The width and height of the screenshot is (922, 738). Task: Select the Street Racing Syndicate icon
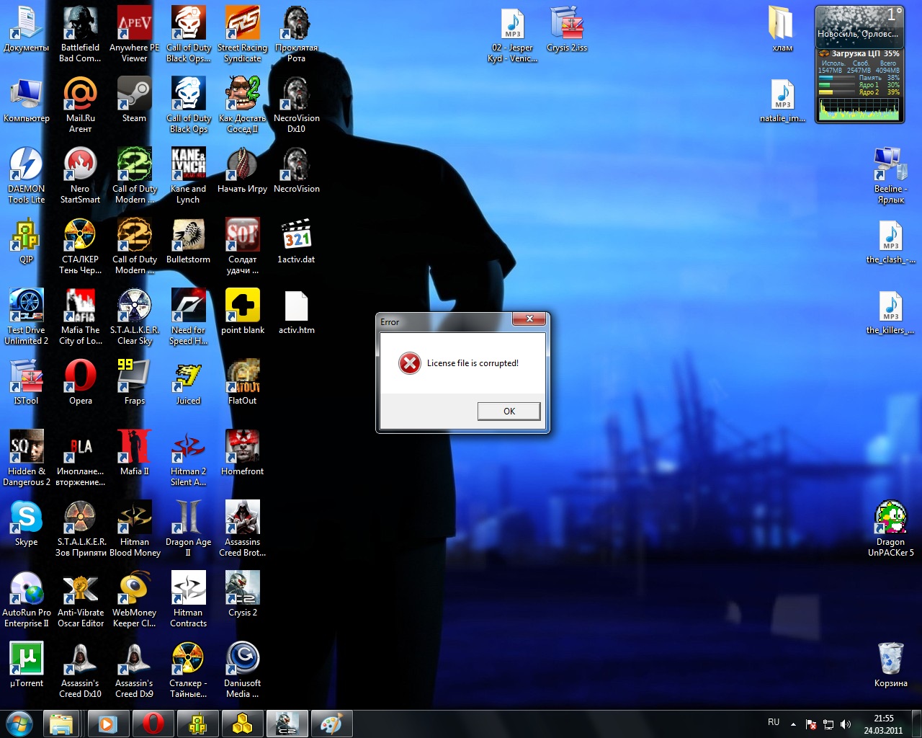coord(242,34)
